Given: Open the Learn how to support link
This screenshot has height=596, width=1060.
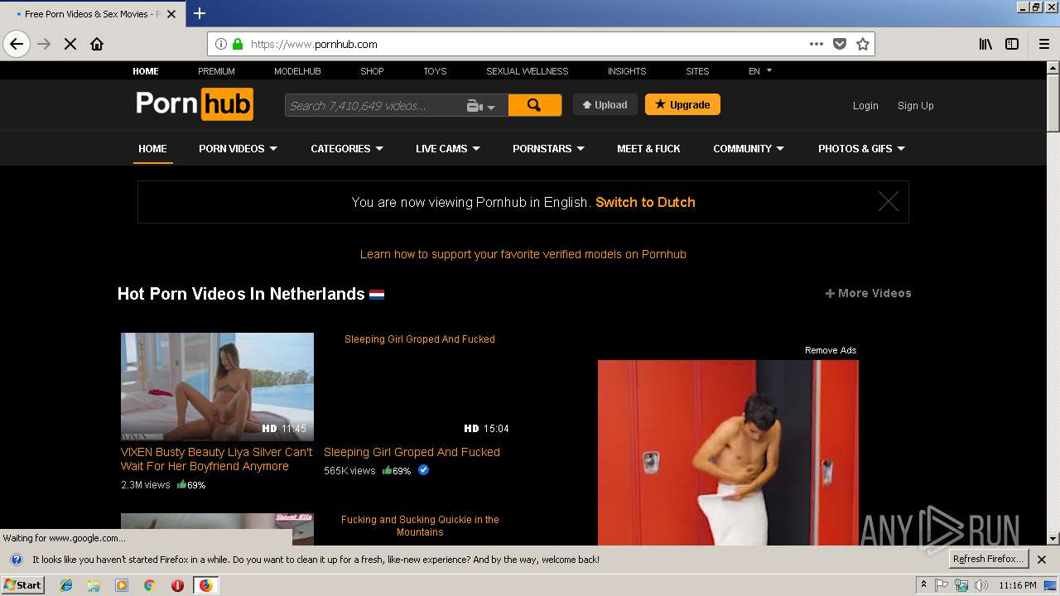Looking at the screenshot, I should tap(523, 254).
